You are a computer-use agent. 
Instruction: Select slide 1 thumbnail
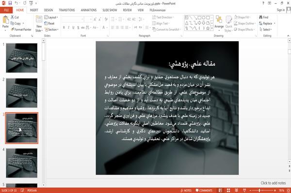click(x=22, y=58)
